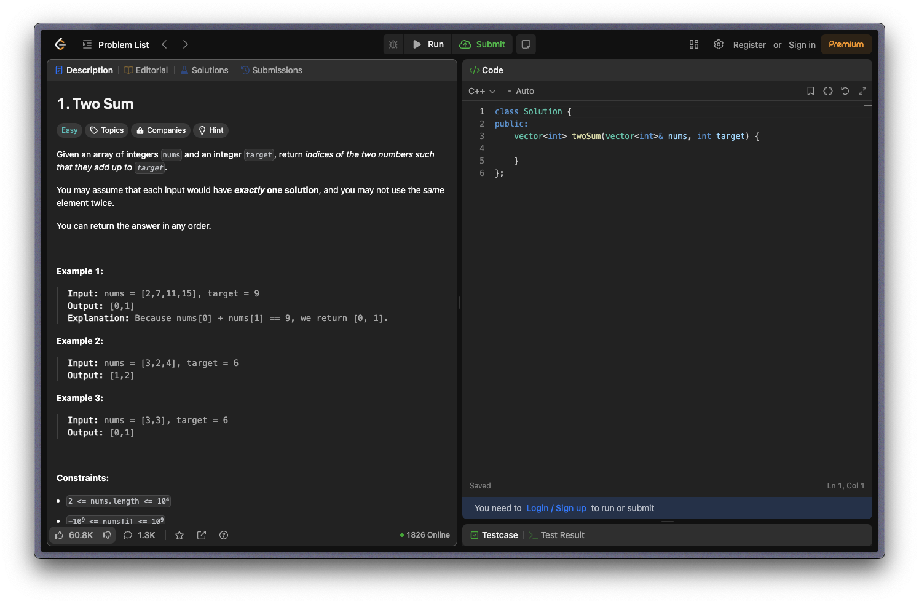Go to previous problem arrow
Screen dimensions: 919x604
pos(164,44)
